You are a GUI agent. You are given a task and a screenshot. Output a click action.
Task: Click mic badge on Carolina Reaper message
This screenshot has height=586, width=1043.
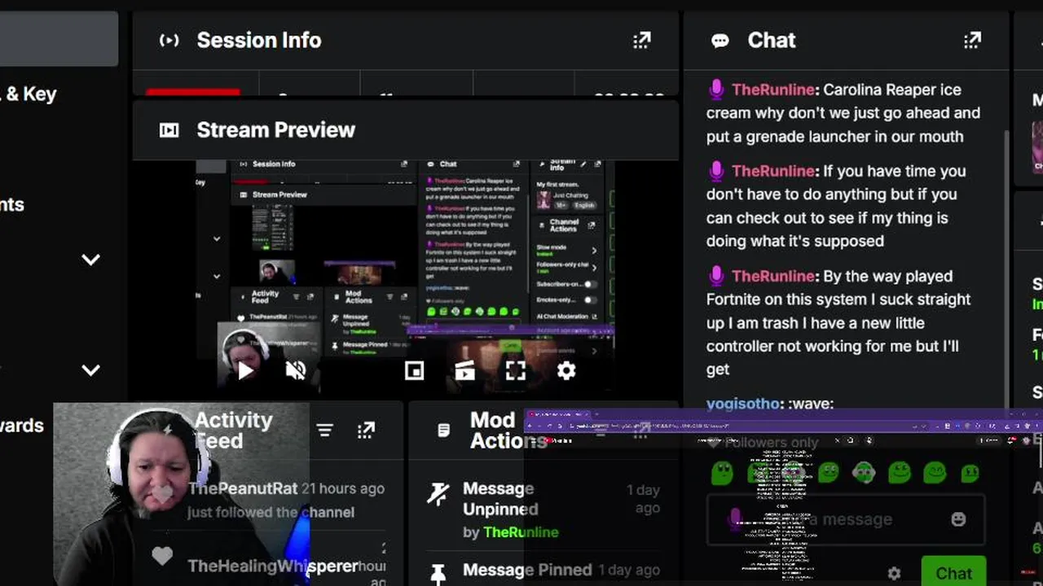tap(716, 90)
